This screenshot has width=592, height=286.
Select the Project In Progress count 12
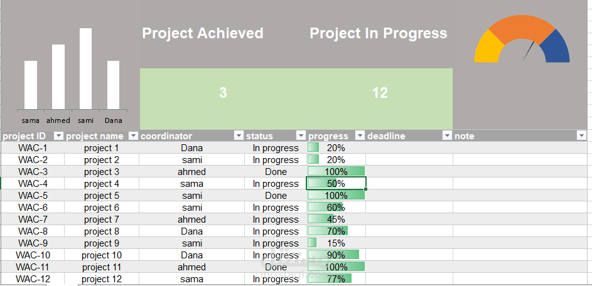click(x=380, y=93)
